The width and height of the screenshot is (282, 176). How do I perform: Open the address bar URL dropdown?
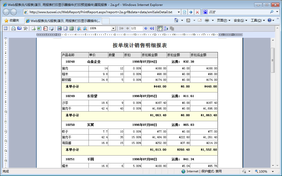(179, 12)
